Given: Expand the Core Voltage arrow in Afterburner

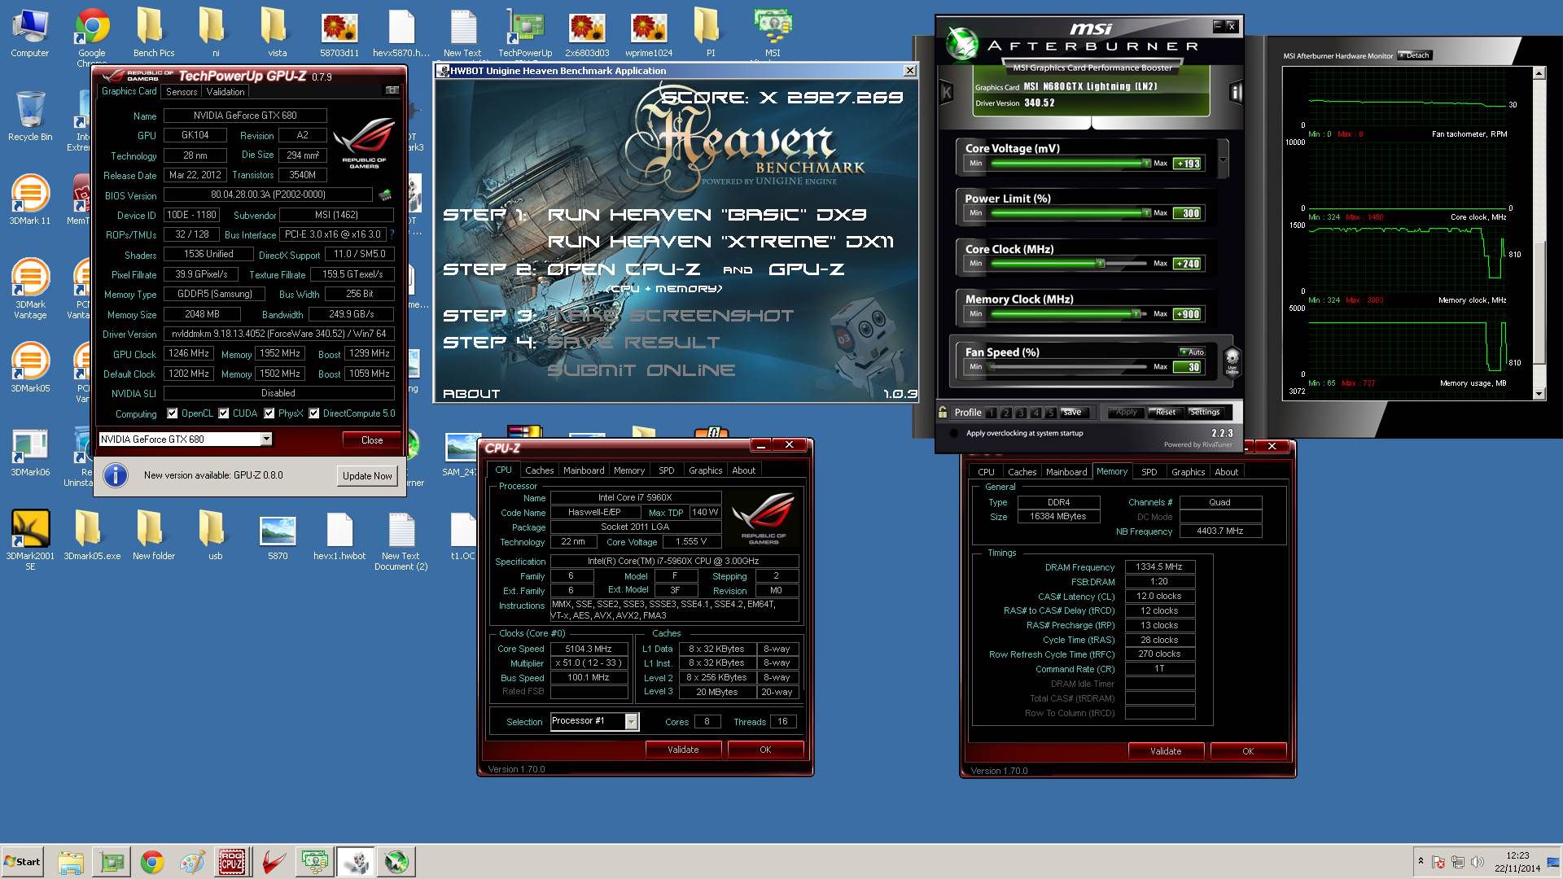Looking at the screenshot, I should click(x=1223, y=160).
